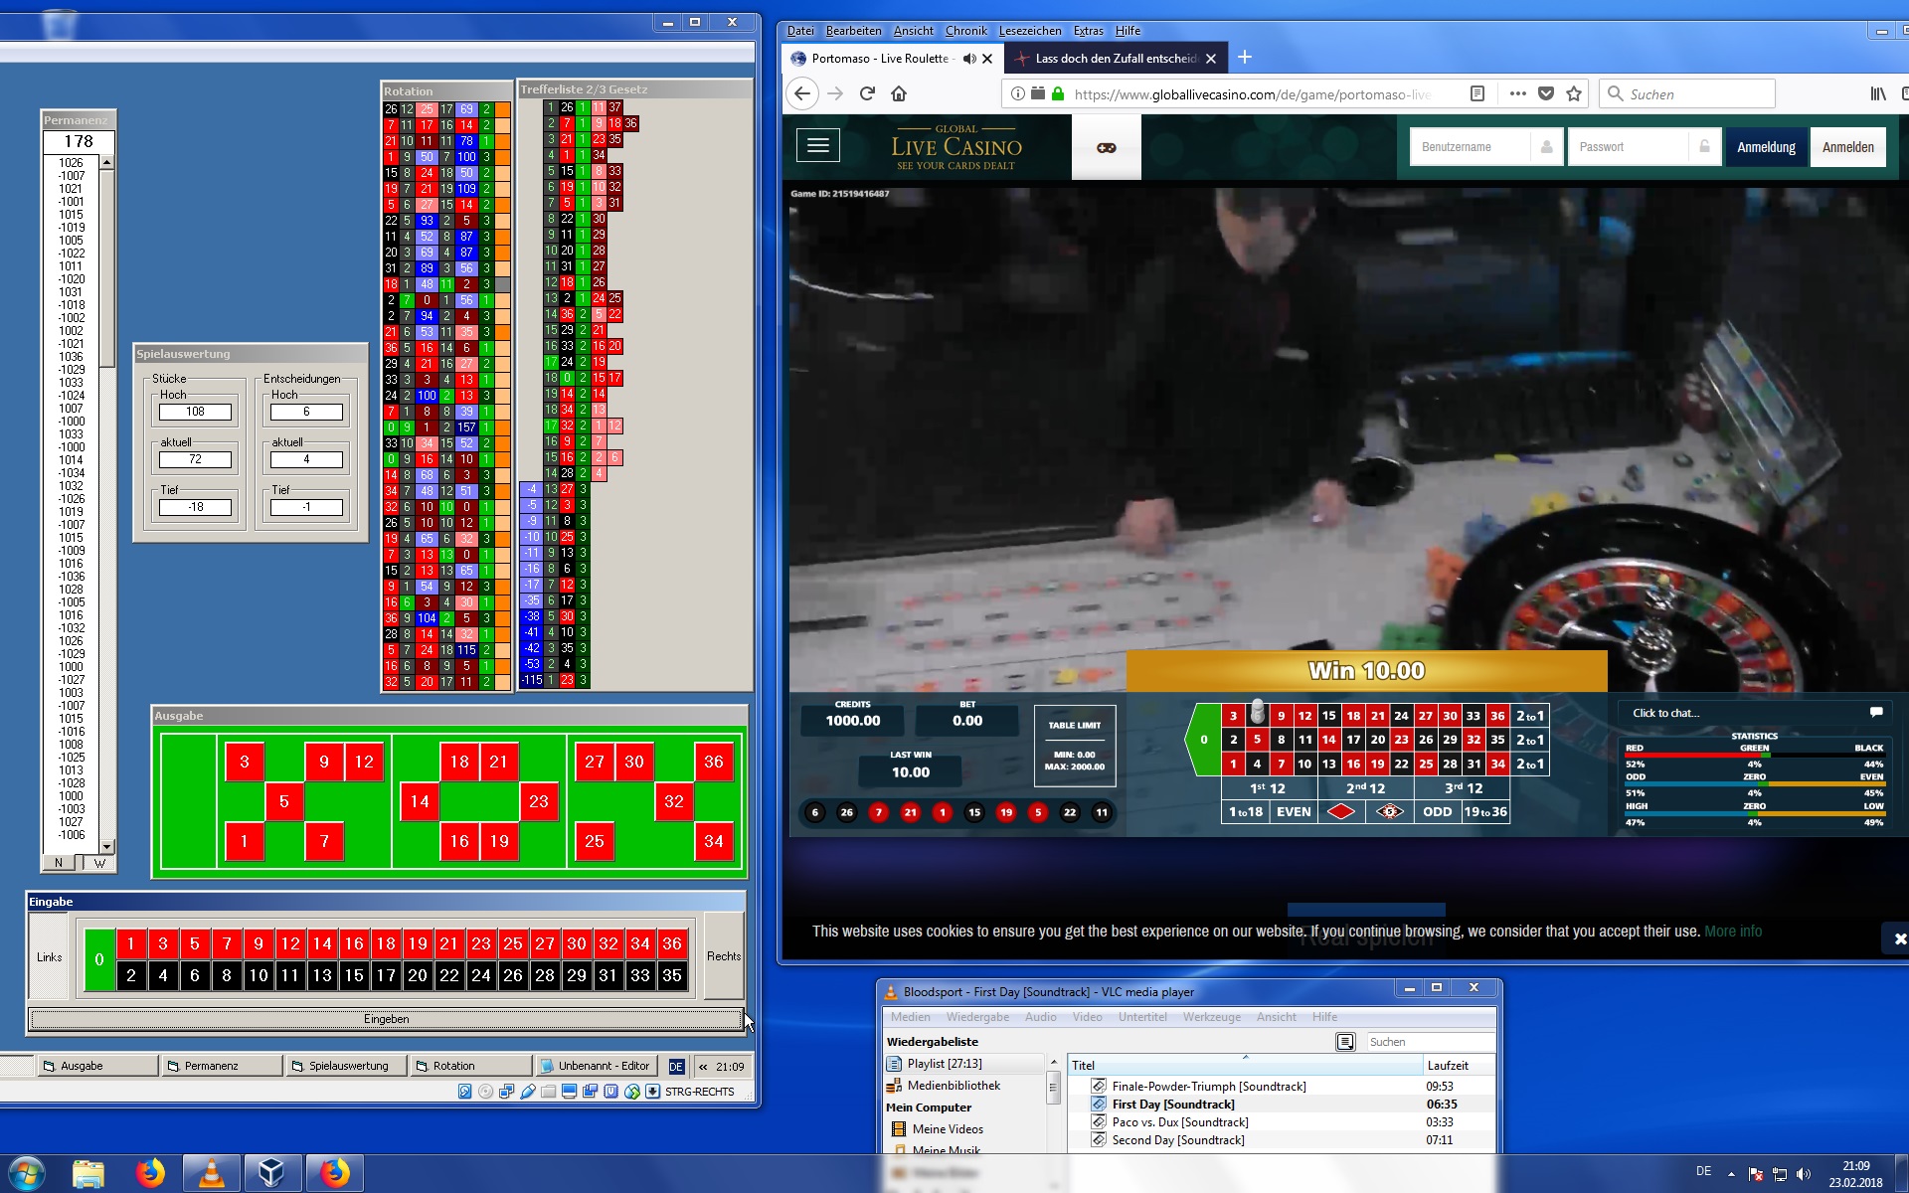Open Lesezeichen menu in Firefox
This screenshot has height=1193, width=1909.
(1029, 31)
